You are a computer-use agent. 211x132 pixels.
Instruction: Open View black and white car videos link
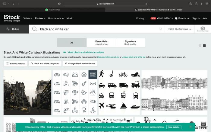coord(86,52)
